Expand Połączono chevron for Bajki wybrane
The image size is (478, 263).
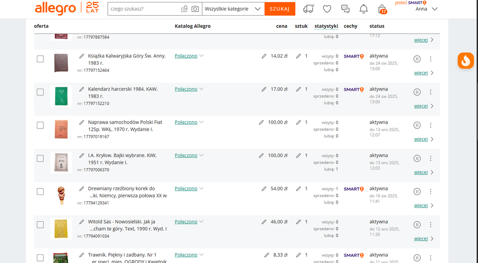pyautogui.click(x=201, y=155)
